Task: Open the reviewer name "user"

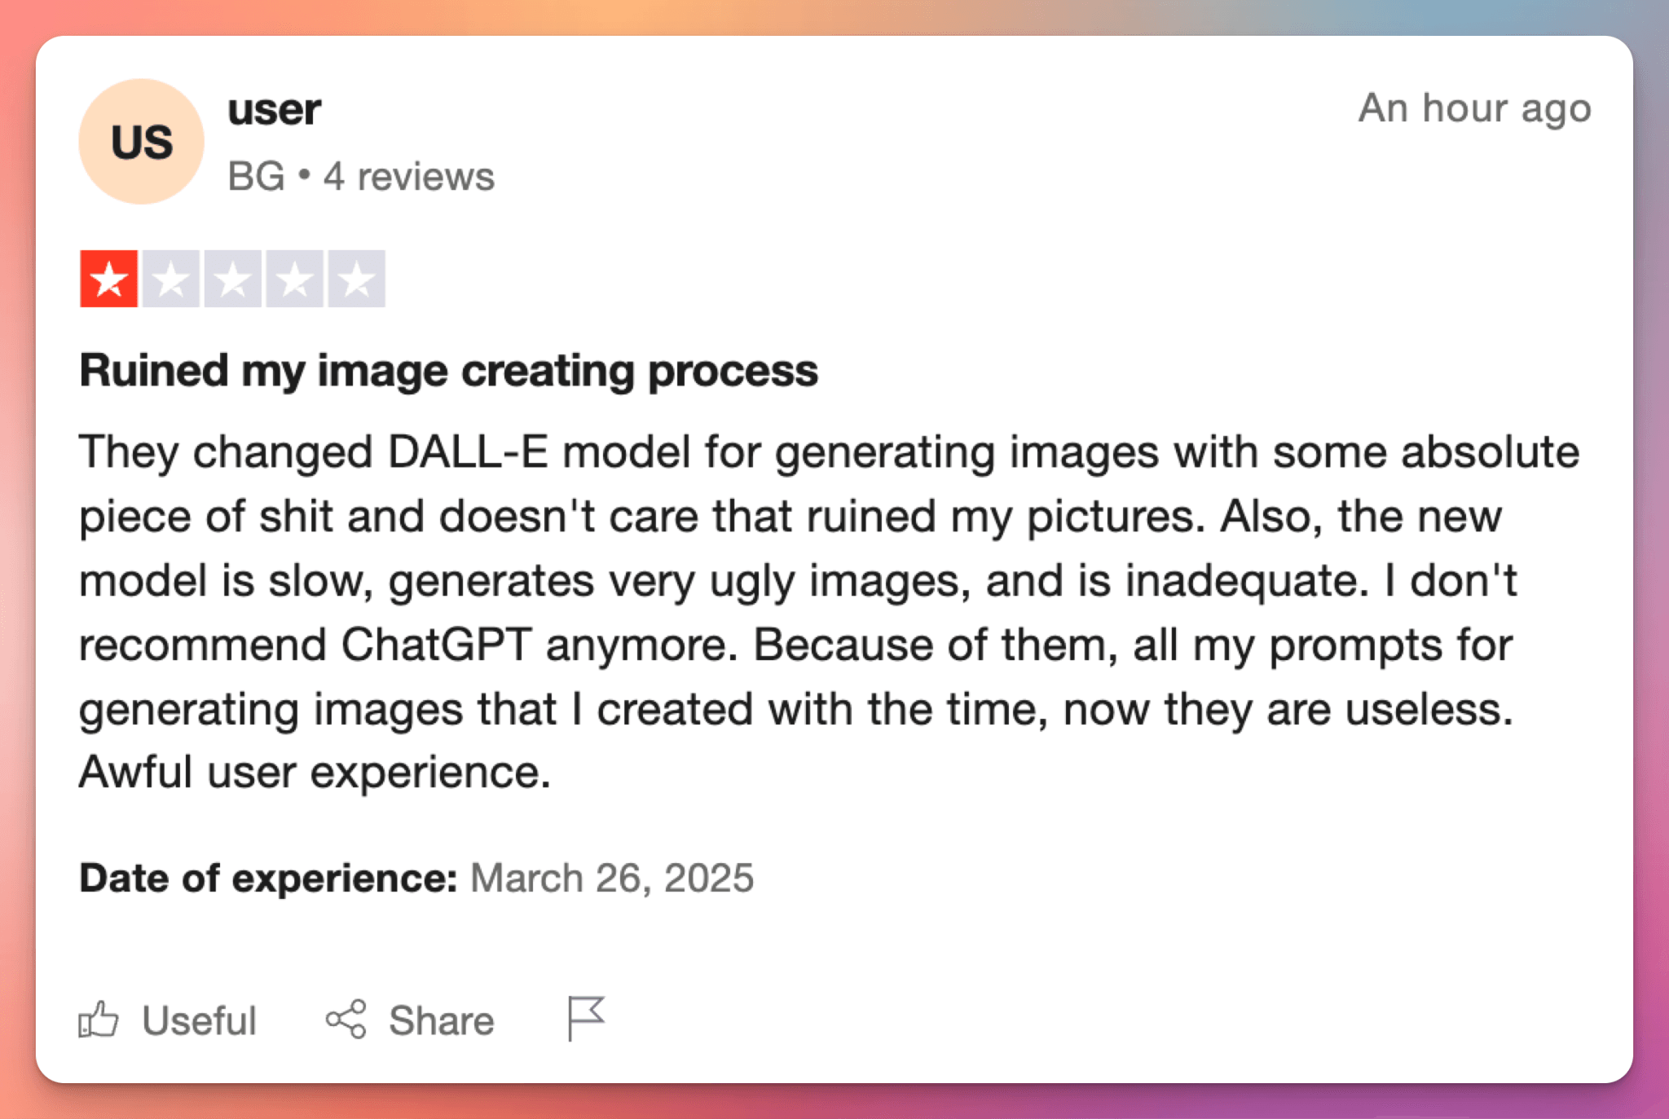Action: click(274, 109)
